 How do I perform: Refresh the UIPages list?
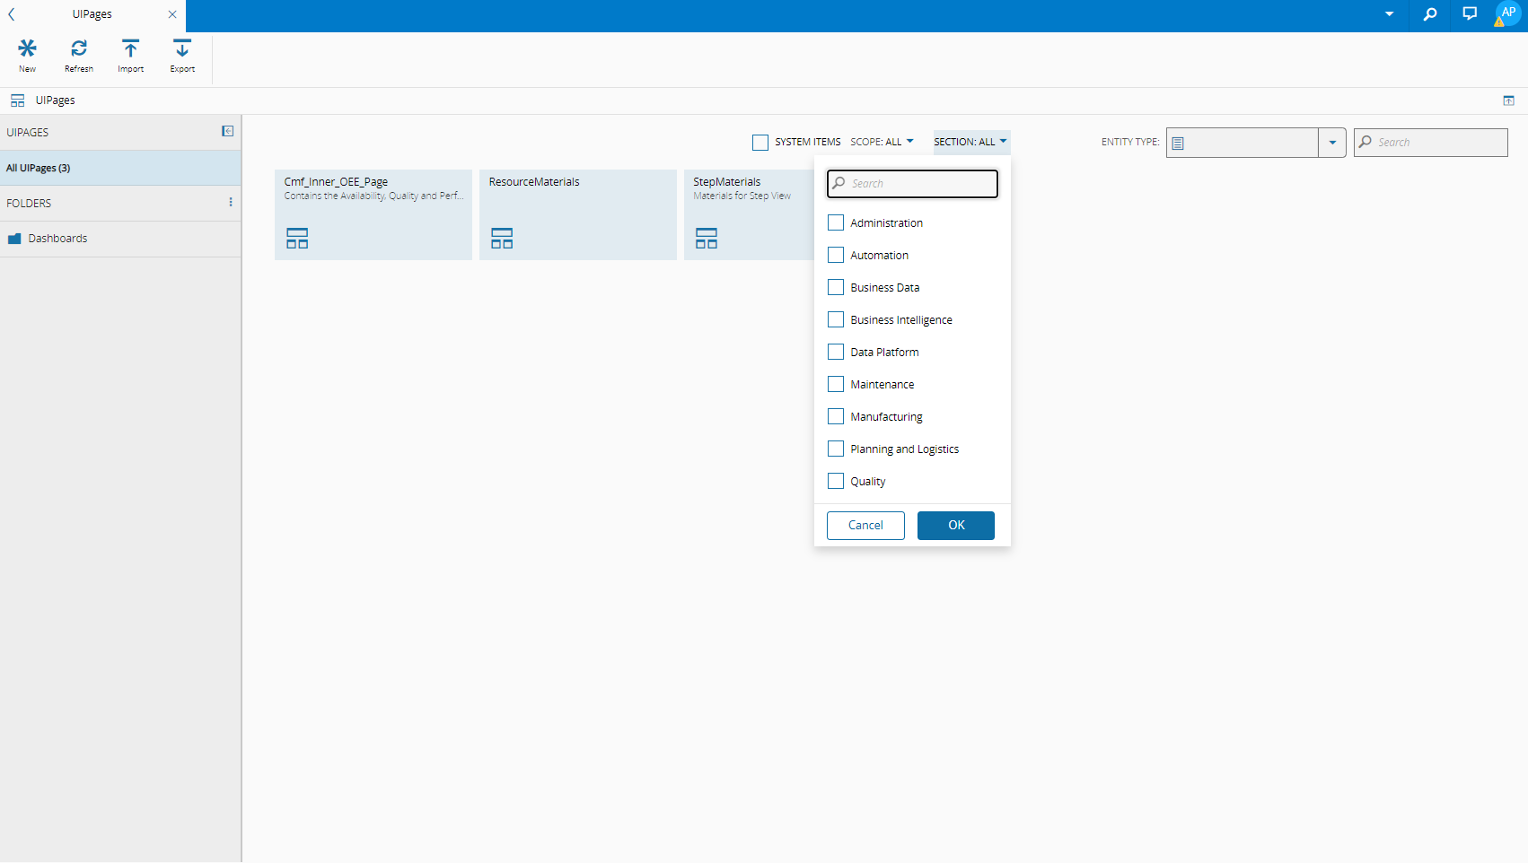pos(79,48)
